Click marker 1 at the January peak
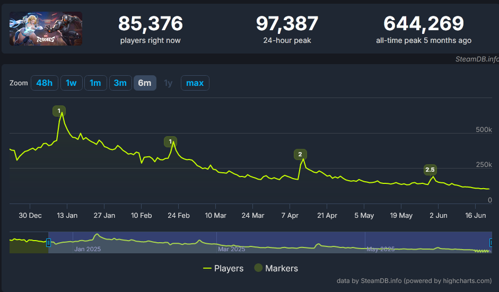 click(59, 111)
